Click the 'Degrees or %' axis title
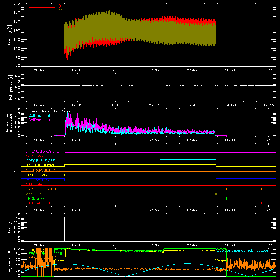Viewport: 280px width, 280px height. (9, 262)
